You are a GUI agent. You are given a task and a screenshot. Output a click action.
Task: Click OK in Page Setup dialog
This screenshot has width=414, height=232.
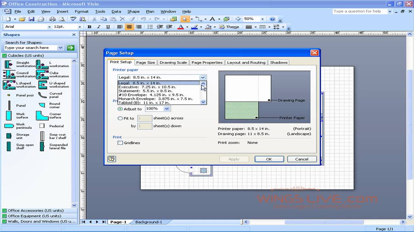269,159
